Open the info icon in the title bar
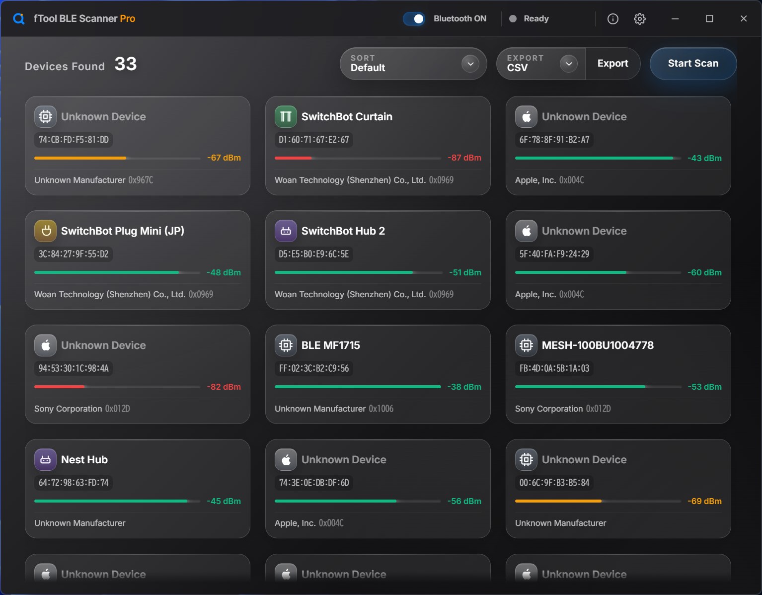The width and height of the screenshot is (762, 595). (613, 19)
